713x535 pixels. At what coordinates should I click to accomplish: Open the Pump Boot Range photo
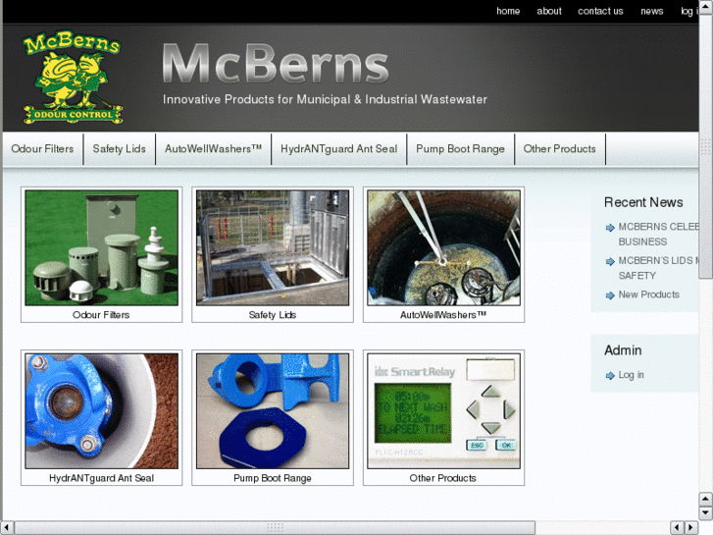pos(273,410)
